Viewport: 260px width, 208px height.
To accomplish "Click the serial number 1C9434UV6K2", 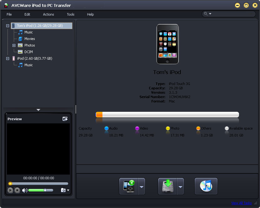I will click(x=179, y=97).
